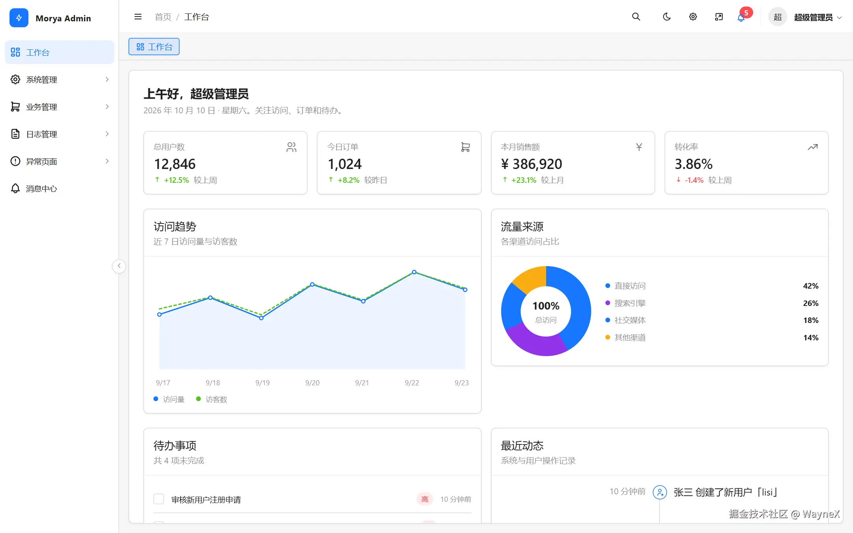Expand 日志管理 sidebar menu

pyautogui.click(x=60, y=134)
